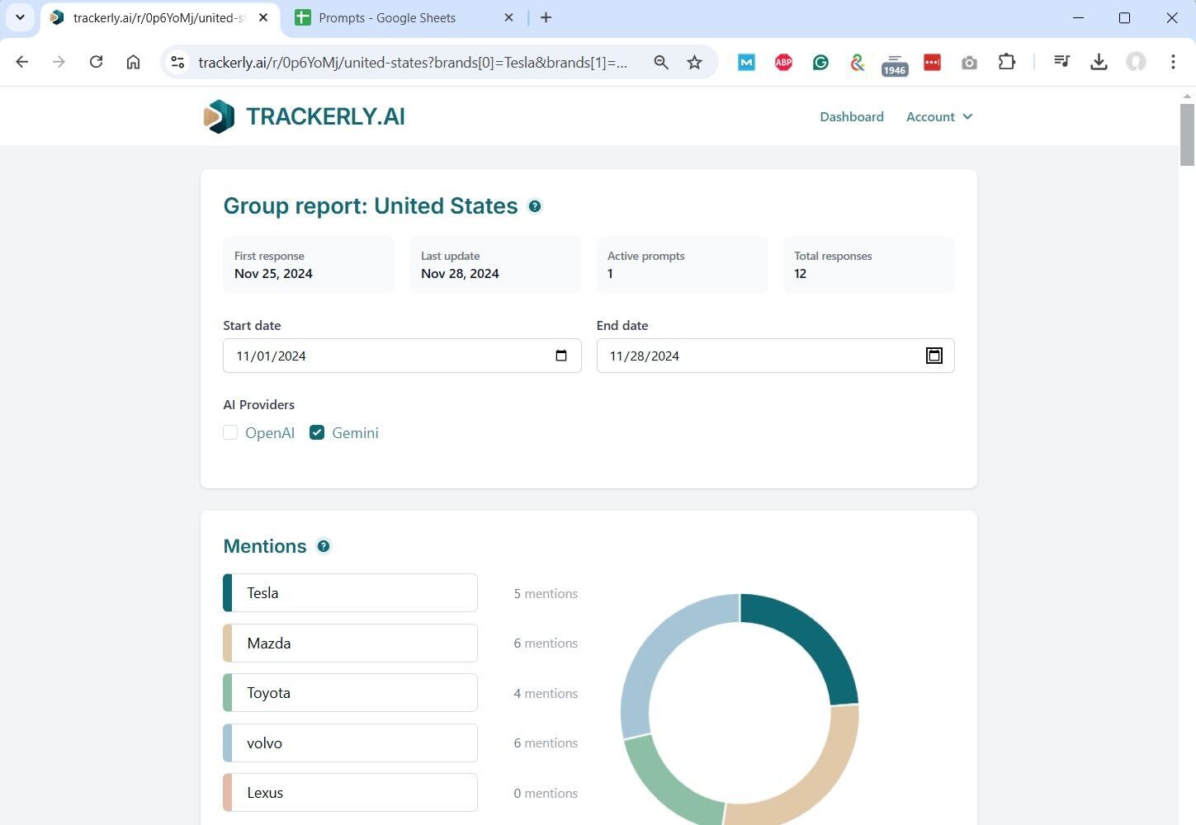Open the Account dropdown menu
The height and width of the screenshot is (825, 1196).
(938, 116)
